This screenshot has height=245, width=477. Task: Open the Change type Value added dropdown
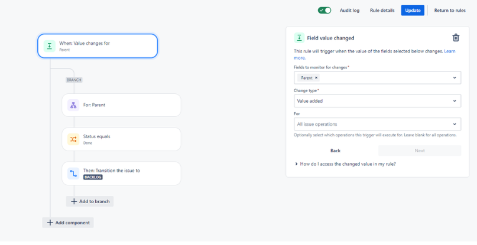point(377,101)
